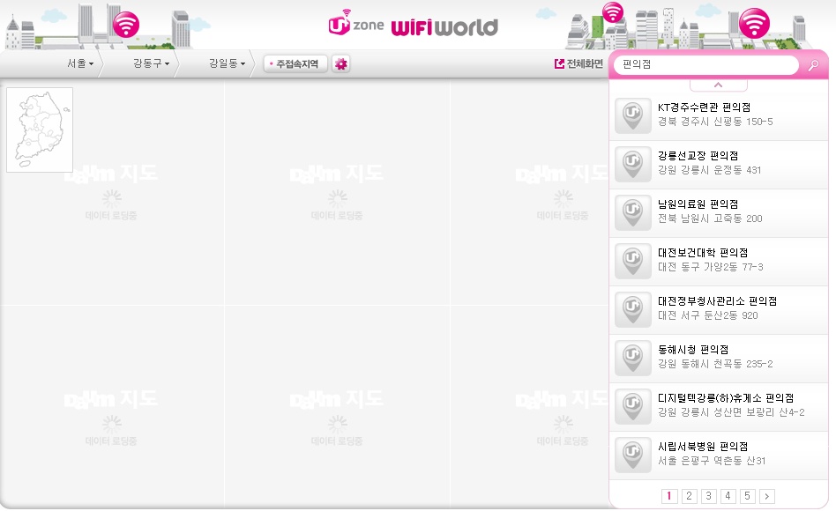Screen dimensions: 836x511
Task: Go to results page 3
Action: click(x=708, y=496)
